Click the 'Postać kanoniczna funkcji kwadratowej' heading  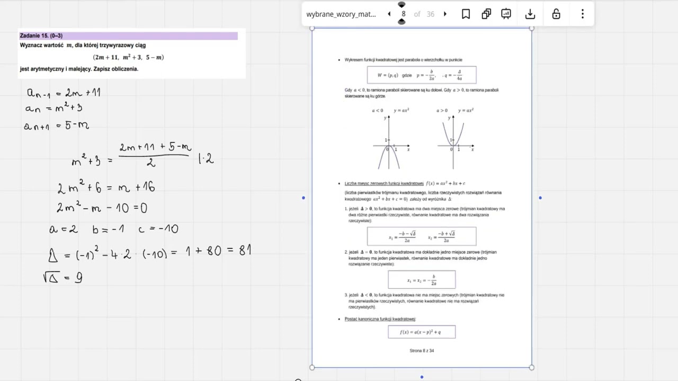click(x=380, y=319)
